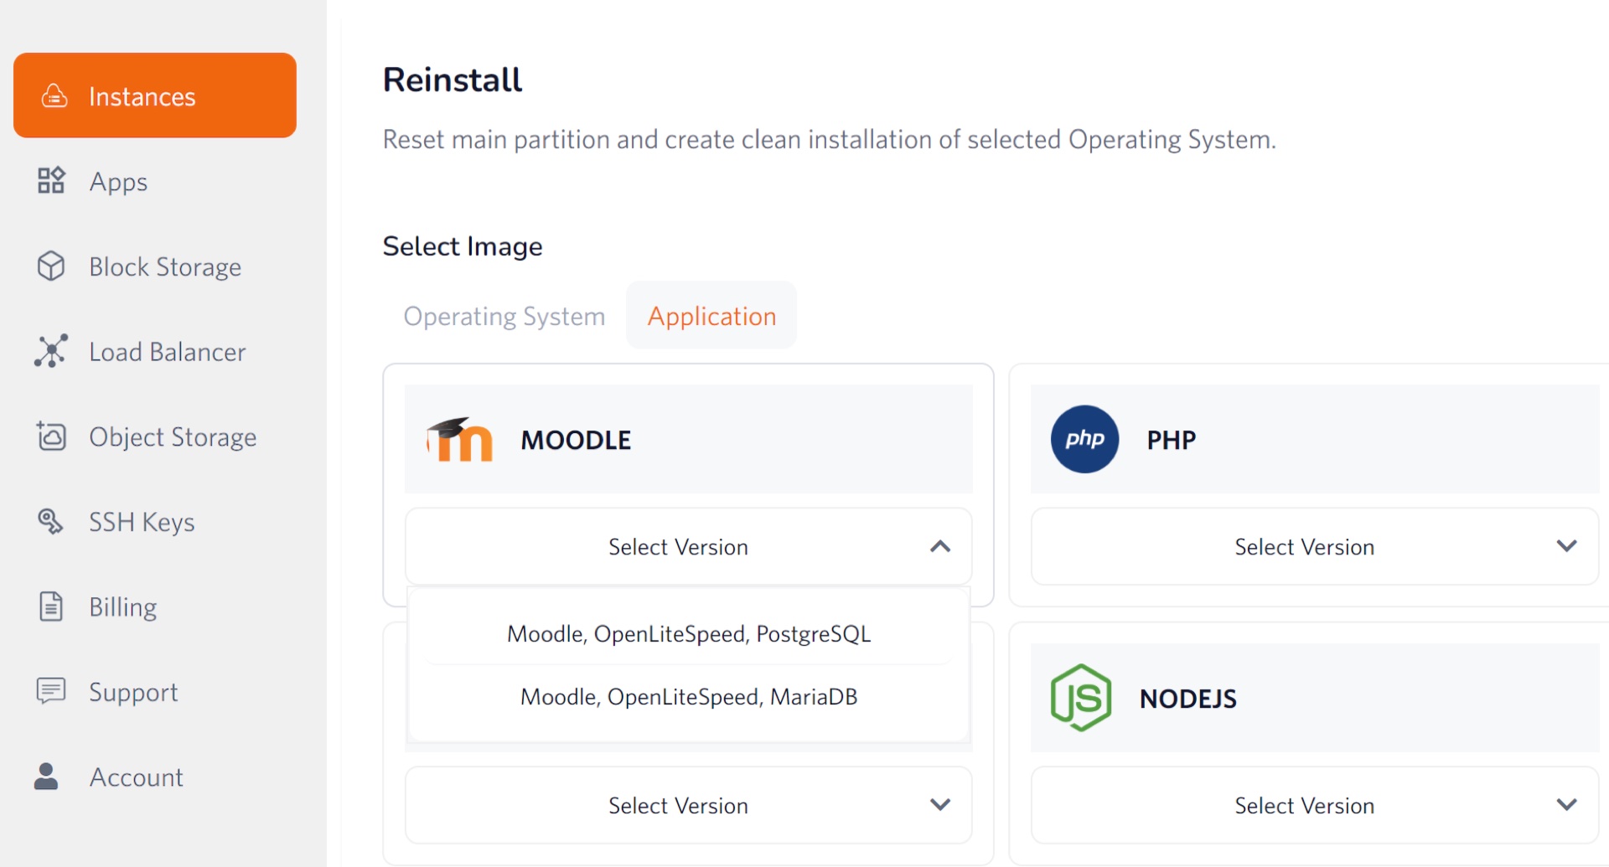This screenshot has height=867, width=1609.
Task: Expand the NODEJS Select Version dropdown
Action: click(1565, 805)
